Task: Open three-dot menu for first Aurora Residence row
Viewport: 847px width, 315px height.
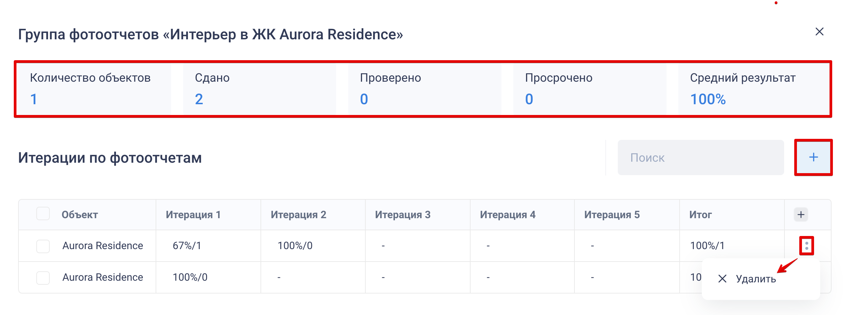Action: [x=807, y=246]
